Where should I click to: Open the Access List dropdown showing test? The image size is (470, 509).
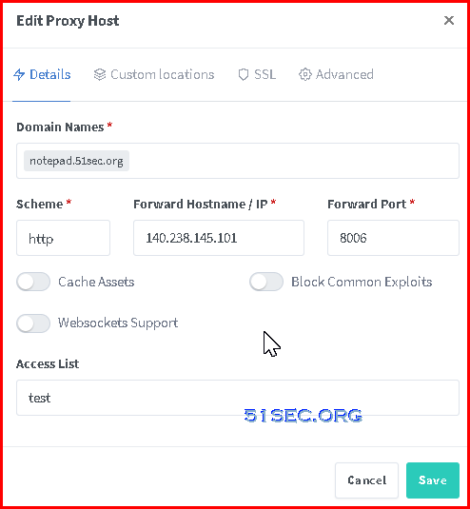(x=238, y=398)
